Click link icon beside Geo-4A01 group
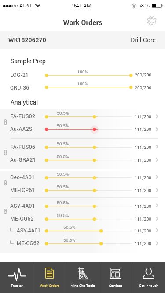 [5, 183]
